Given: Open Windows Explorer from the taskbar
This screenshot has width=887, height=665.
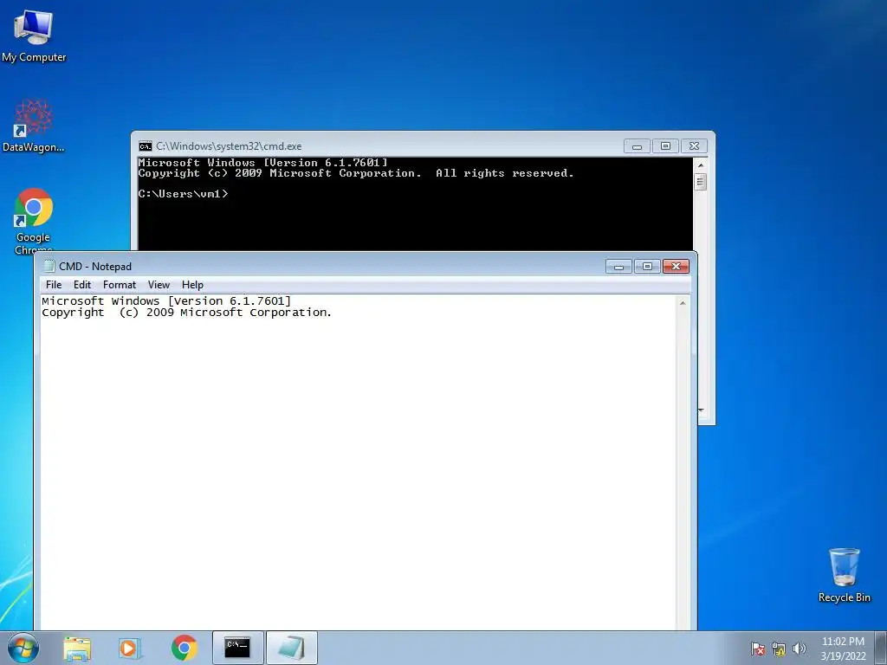Looking at the screenshot, I should (x=77, y=648).
